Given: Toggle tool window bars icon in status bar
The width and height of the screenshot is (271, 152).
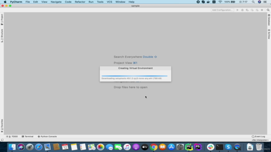Looking at the screenshot, I should [x=2, y=140].
